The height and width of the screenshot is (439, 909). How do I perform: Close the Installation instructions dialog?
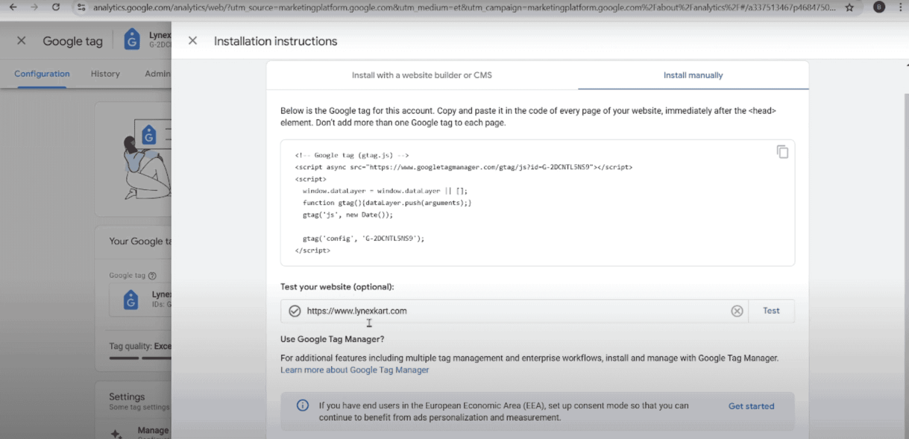point(193,41)
